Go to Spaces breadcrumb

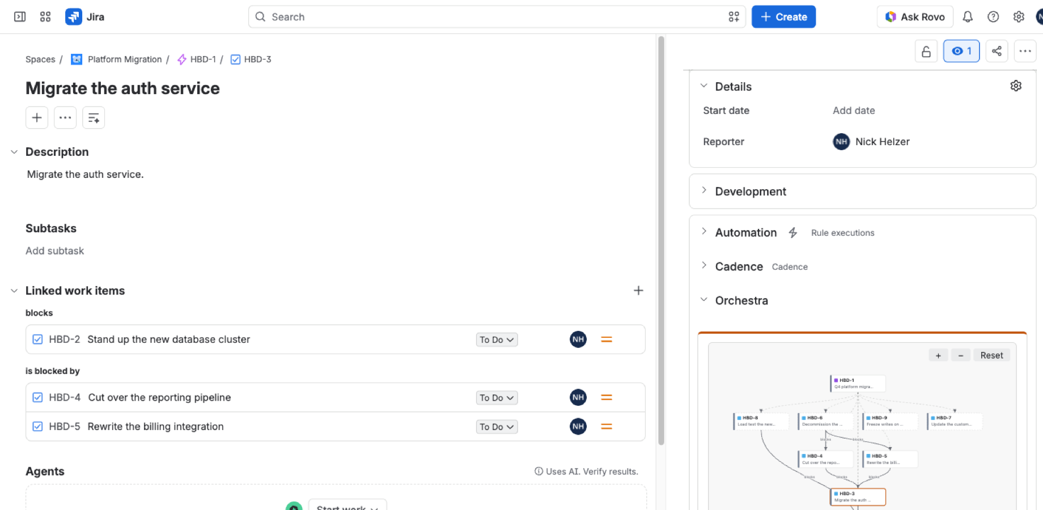pyautogui.click(x=40, y=59)
